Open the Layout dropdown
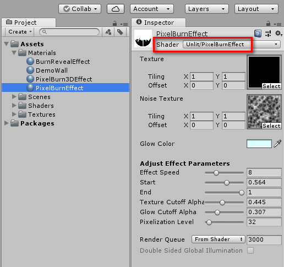This screenshot has height=267, width=284. pos(256,9)
